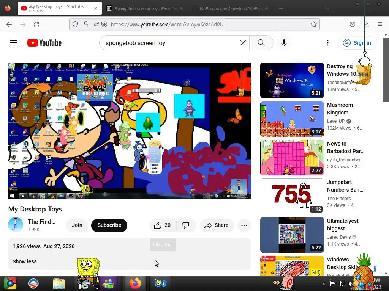
Task: Open the tracking protection shield icon
Action: coord(75,24)
